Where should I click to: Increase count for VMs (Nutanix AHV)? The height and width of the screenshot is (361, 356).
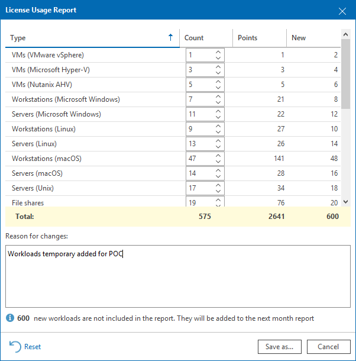218,82
